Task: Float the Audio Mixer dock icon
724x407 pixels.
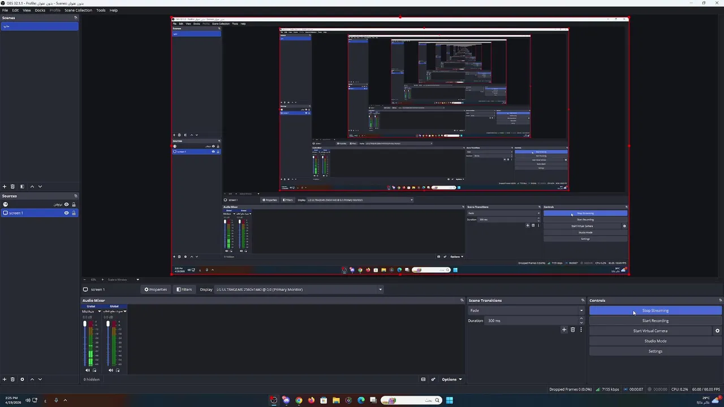Action: (462, 301)
